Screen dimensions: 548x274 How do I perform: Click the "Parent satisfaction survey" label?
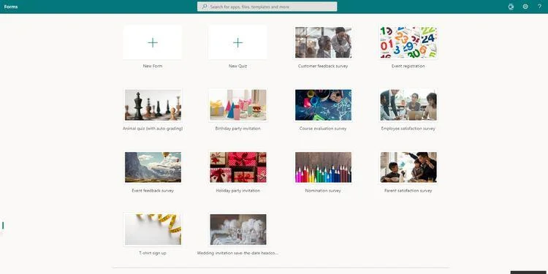coord(408,191)
